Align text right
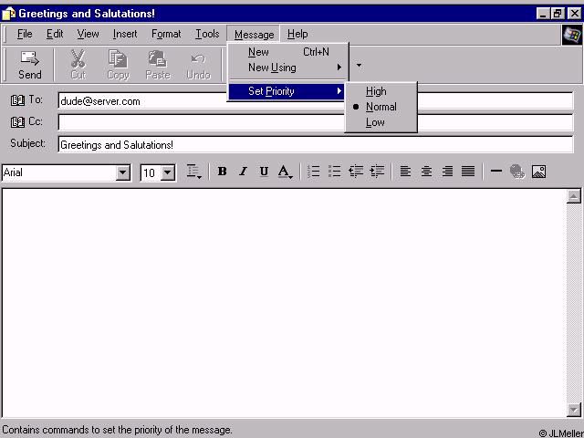Image resolution: width=584 pixels, height=438 pixels. coord(447,172)
